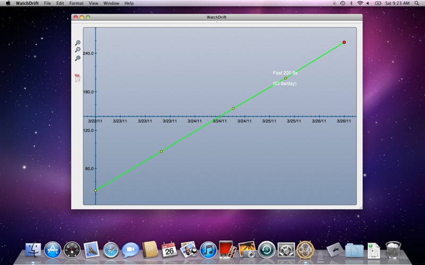Select the yellow data point labeled Fast 200.9s
The width and height of the screenshot is (425, 265).
point(285,78)
